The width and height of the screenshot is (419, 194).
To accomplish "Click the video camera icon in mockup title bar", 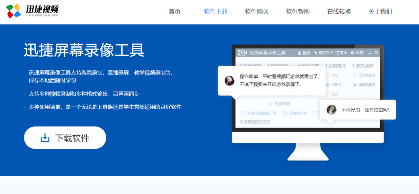I will 242,53.
